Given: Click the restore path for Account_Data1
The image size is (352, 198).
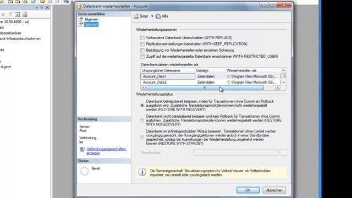Looking at the screenshot, I should (x=253, y=76).
